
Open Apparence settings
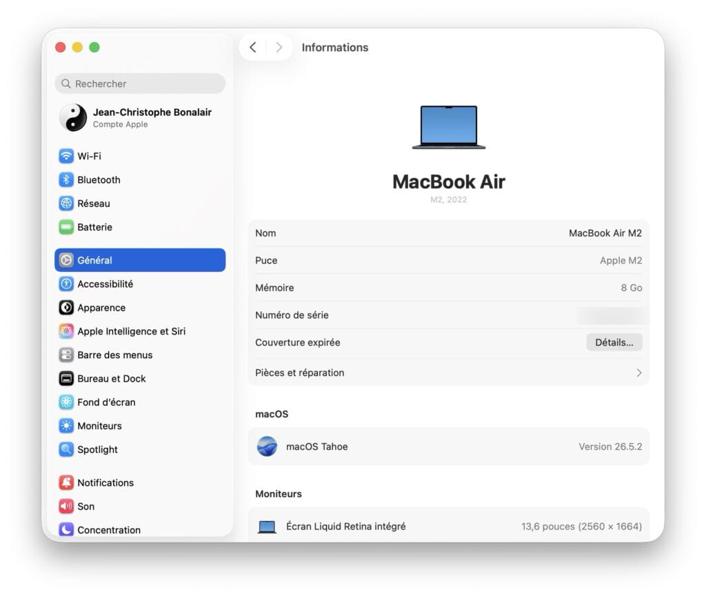coord(140,308)
